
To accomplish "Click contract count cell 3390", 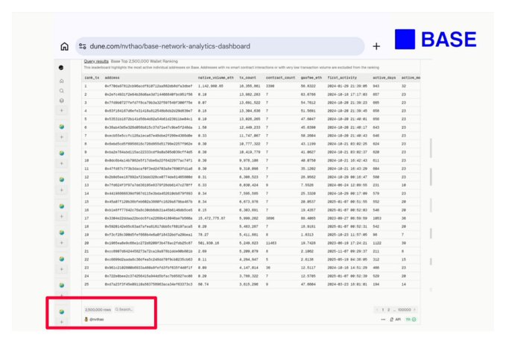I will coord(270,86).
